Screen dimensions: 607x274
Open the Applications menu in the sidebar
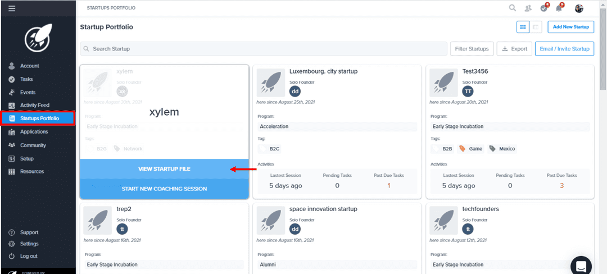[34, 132]
